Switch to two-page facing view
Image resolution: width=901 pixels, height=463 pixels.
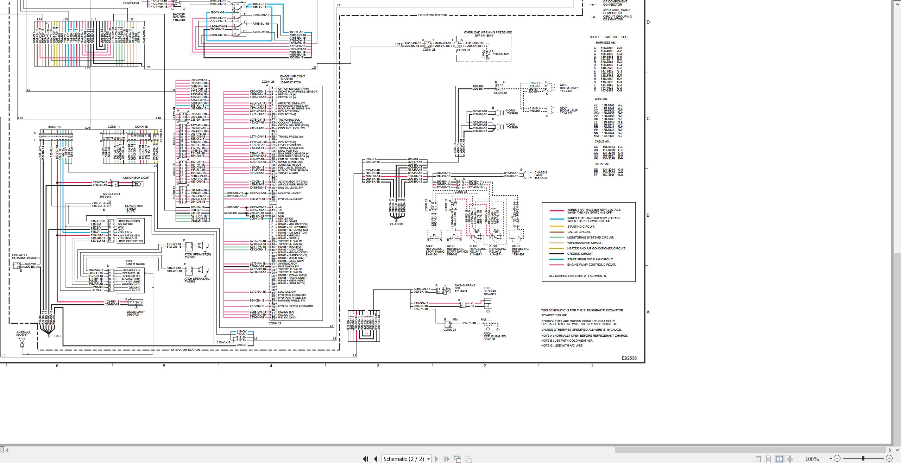click(x=779, y=459)
